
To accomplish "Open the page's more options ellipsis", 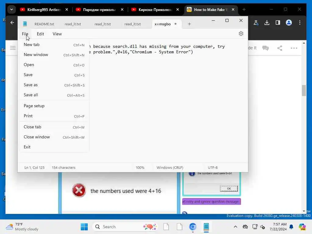I will [294, 48].
